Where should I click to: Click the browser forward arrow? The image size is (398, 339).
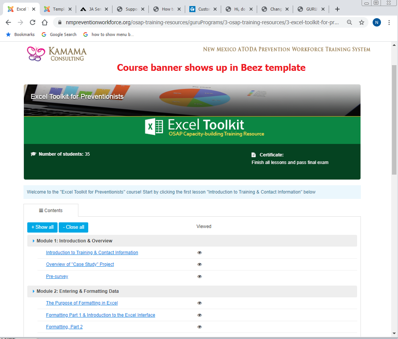(x=20, y=22)
